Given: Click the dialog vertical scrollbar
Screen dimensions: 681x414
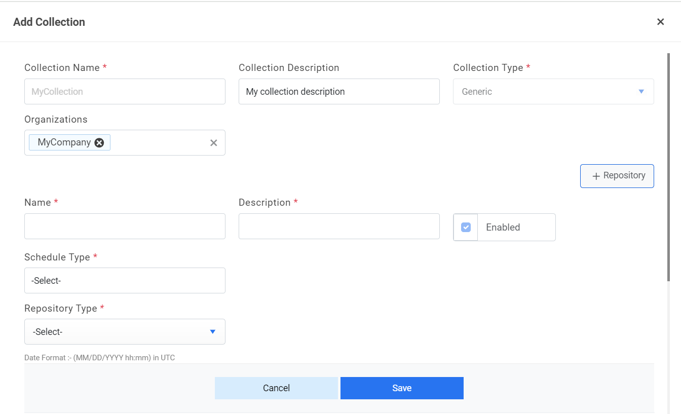Looking at the screenshot, I should pos(669,167).
